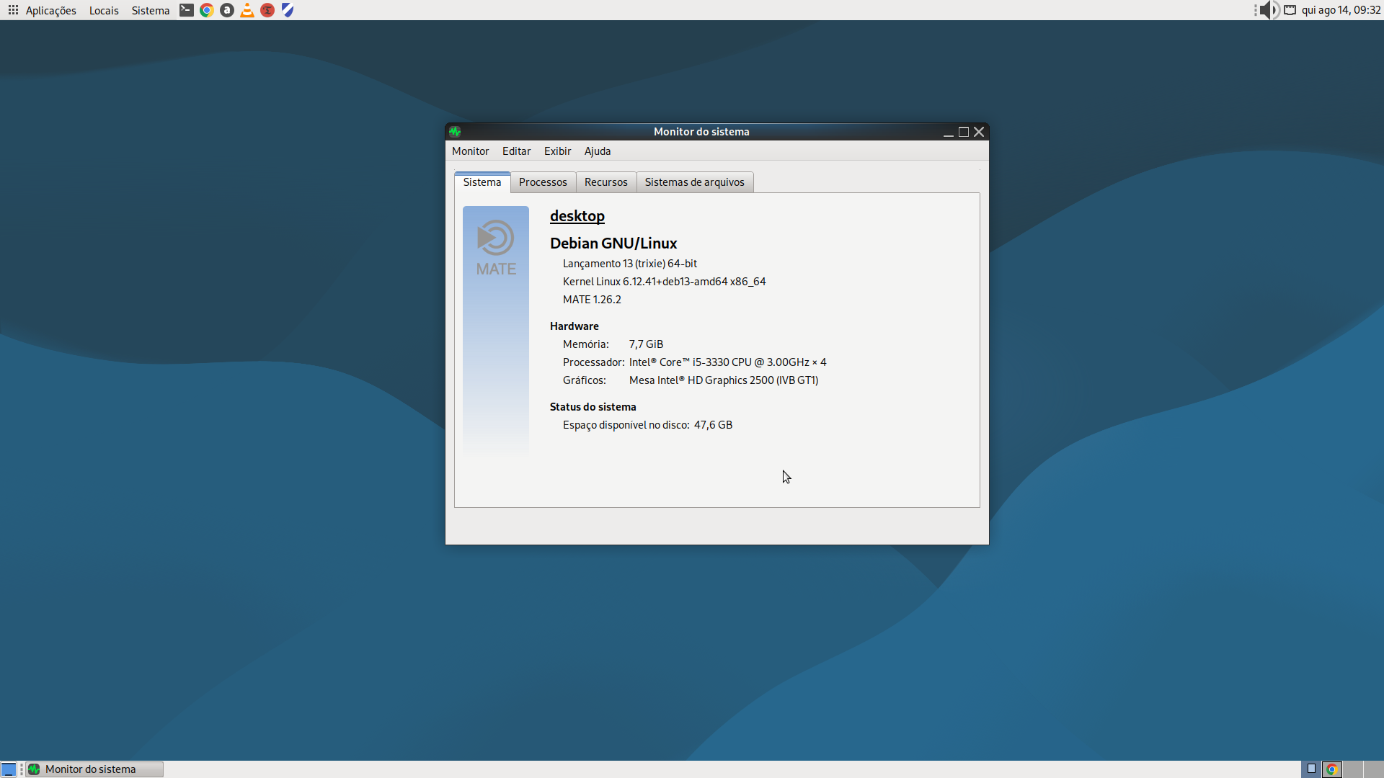Click the Status do sistema heading
1384x778 pixels.
click(x=593, y=407)
